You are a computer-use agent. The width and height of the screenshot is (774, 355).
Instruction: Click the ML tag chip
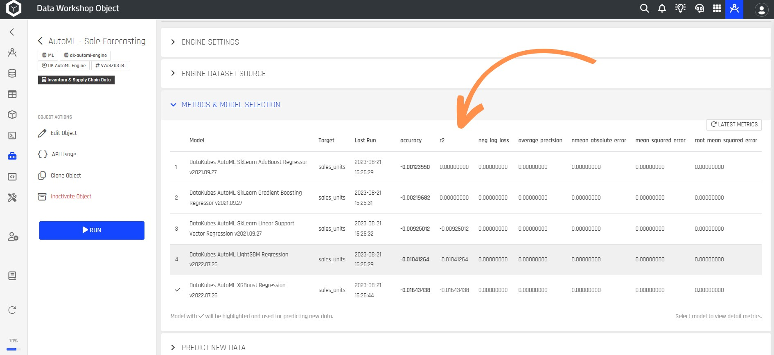[x=48, y=55]
